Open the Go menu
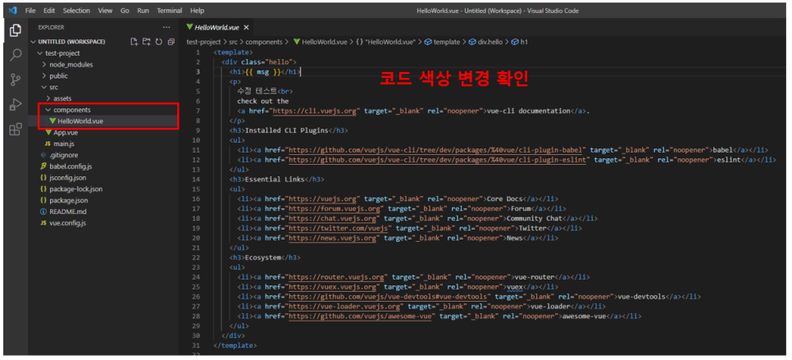 125,10
